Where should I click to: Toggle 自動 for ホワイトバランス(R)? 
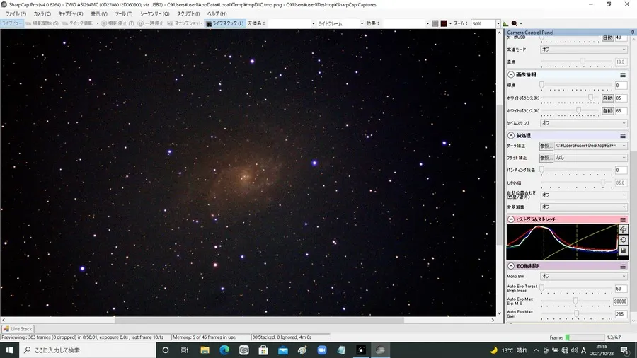607,98
